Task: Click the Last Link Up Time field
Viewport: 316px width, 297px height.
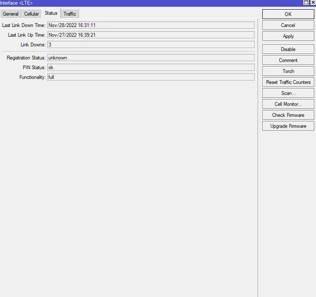Action: pos(151,35)
